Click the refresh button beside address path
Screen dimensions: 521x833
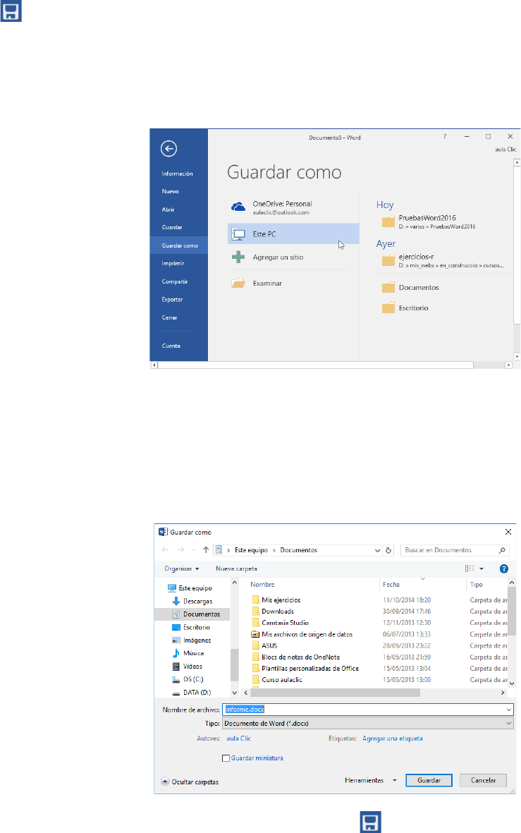coord(388,550)
